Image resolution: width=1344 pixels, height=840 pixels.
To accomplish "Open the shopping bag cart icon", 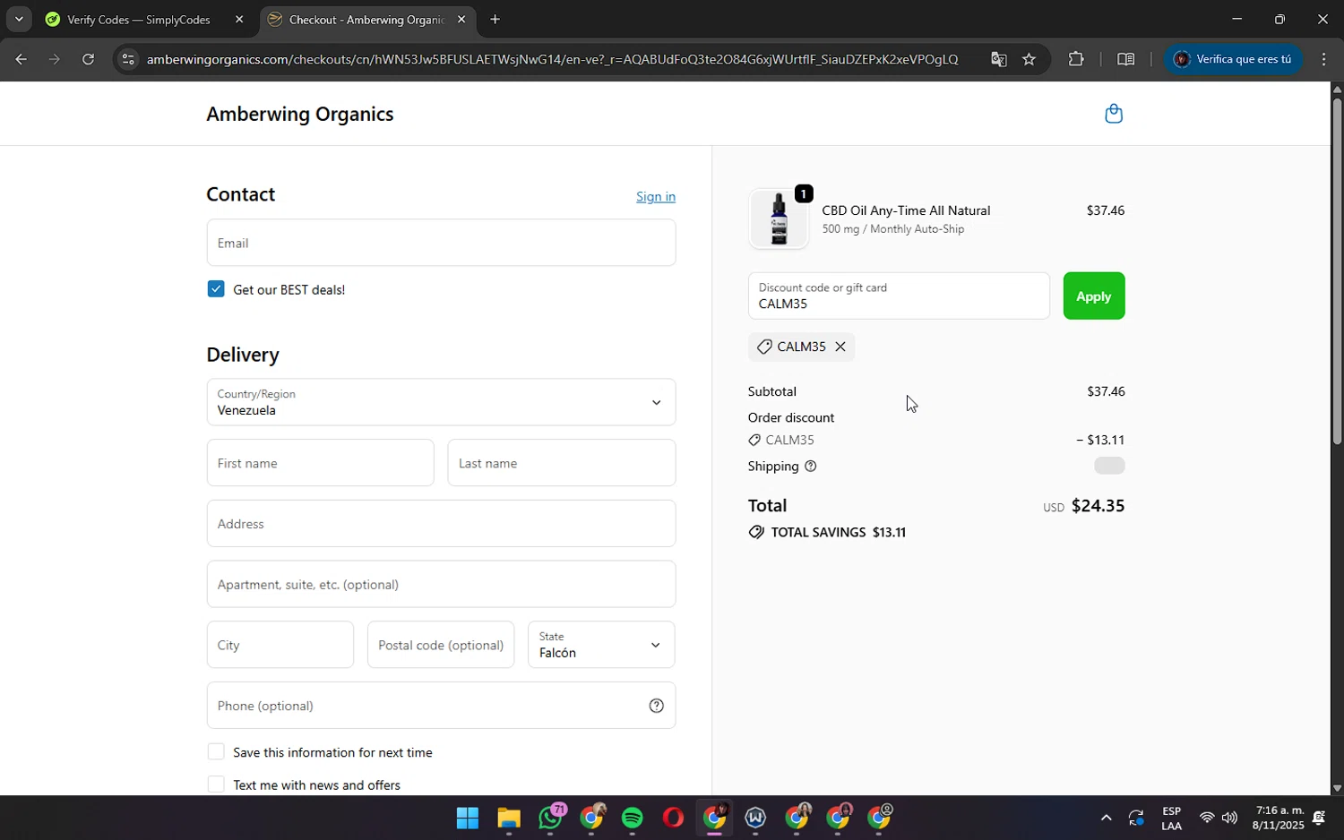I will click(x=1114, y=114).
